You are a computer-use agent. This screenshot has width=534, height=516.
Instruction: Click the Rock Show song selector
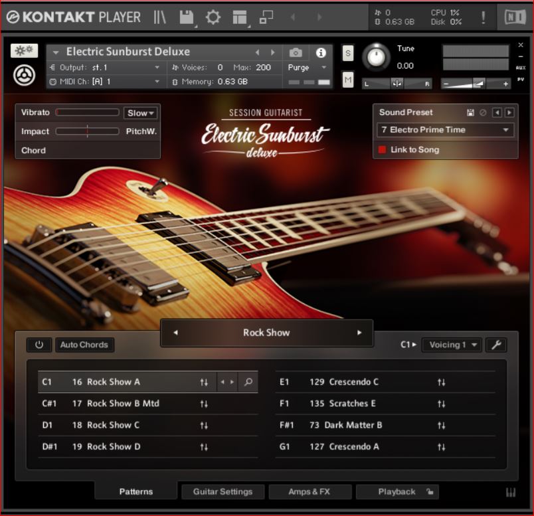(x=266, y=333)
